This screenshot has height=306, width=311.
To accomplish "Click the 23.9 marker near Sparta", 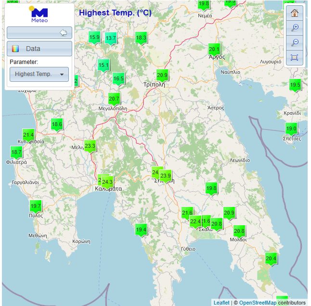I will [x=166, y=176].
